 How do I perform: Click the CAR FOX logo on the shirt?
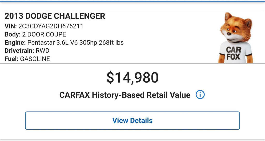(x=233, y=53)
